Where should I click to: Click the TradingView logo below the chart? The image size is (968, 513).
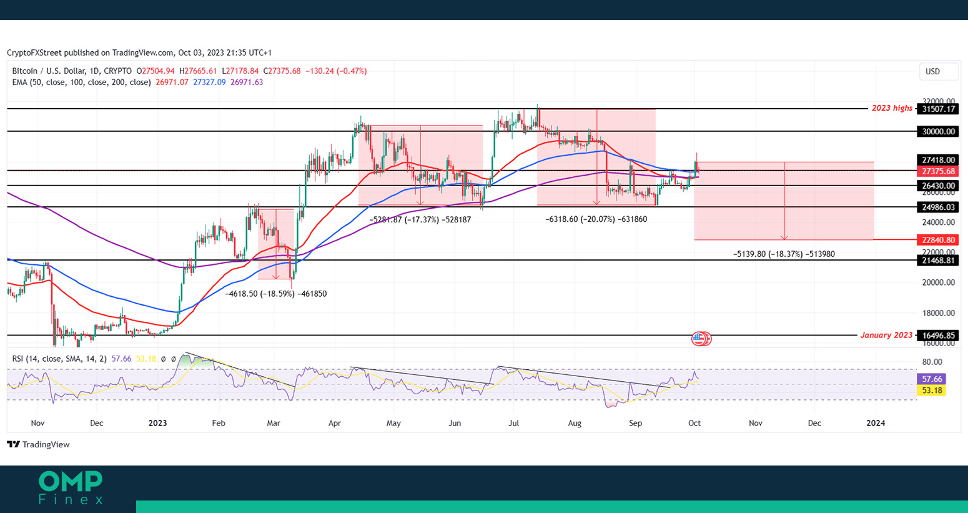click(38, 444)
